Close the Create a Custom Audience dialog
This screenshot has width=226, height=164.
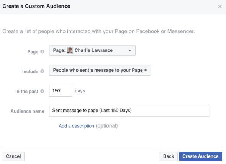[220, 6]
